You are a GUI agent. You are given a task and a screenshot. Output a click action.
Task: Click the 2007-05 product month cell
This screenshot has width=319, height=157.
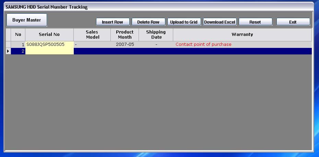click(x=125, y=44)
